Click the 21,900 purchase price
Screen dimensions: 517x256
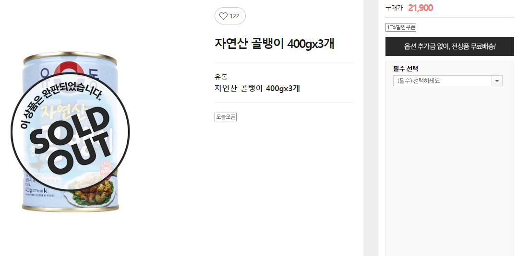pos(421,8)
